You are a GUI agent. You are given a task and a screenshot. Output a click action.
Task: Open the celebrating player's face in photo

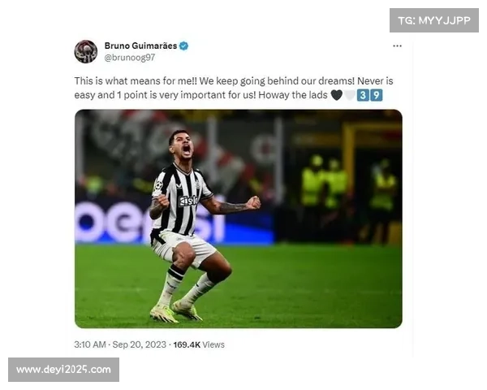coord(183,145)
